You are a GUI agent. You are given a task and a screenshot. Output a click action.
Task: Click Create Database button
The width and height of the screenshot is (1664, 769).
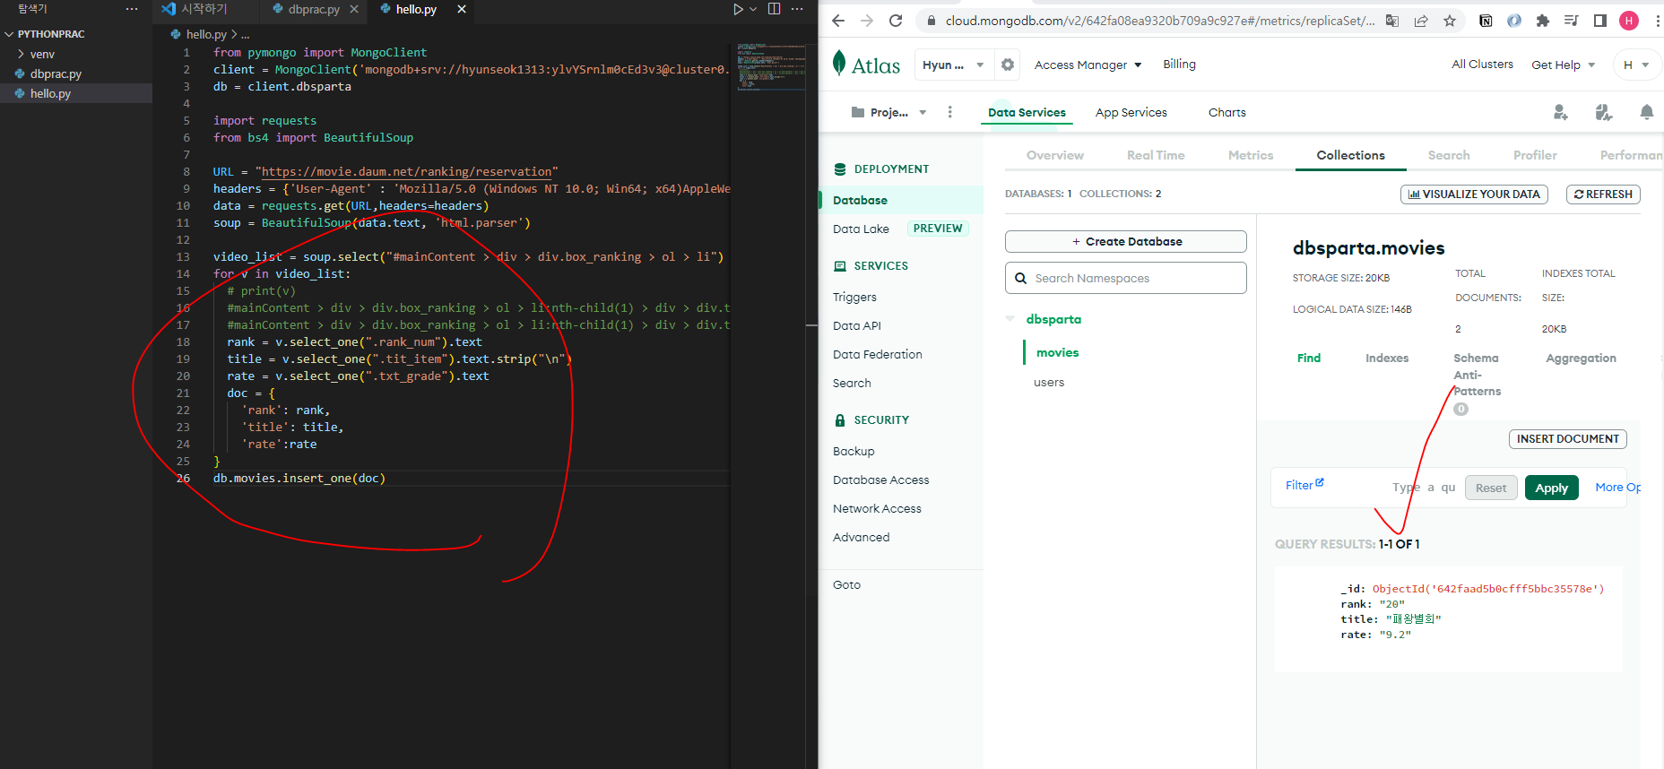tap(1126, 242)
